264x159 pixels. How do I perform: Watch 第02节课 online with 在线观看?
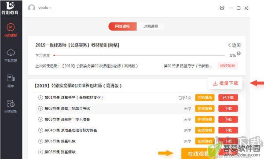pyautogui.click(x=205, y=108)
